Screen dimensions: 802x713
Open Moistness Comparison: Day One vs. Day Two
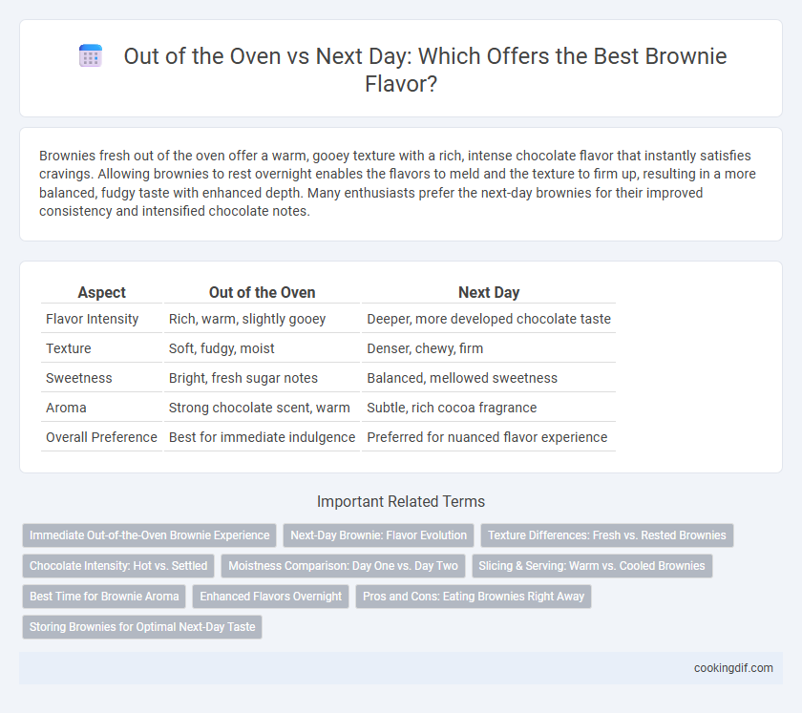(343, 566)
